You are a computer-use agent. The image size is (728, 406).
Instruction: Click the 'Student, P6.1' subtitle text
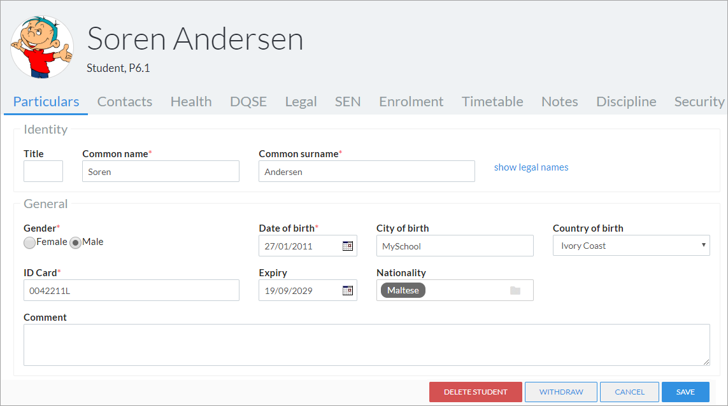click(x=118, y=68)
